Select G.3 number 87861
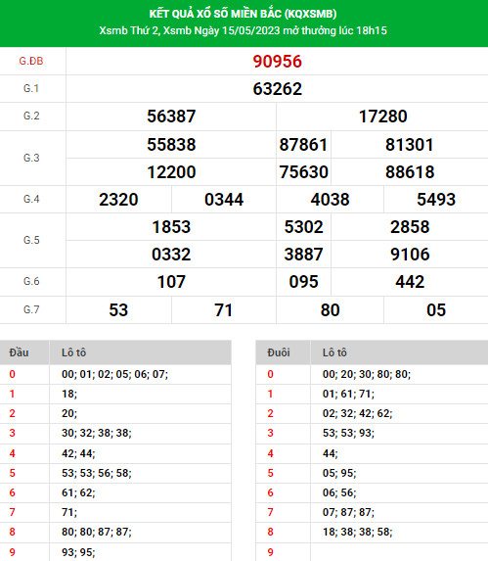This screenshot has width=488, height=561. click(x=303, y=145)
